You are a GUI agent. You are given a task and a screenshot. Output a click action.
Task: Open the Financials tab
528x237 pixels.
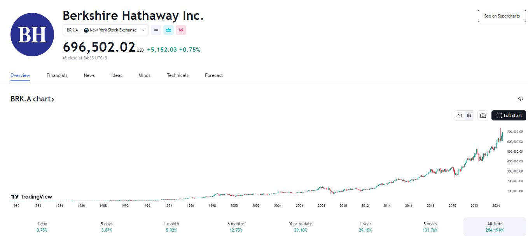tap(57, 75)
